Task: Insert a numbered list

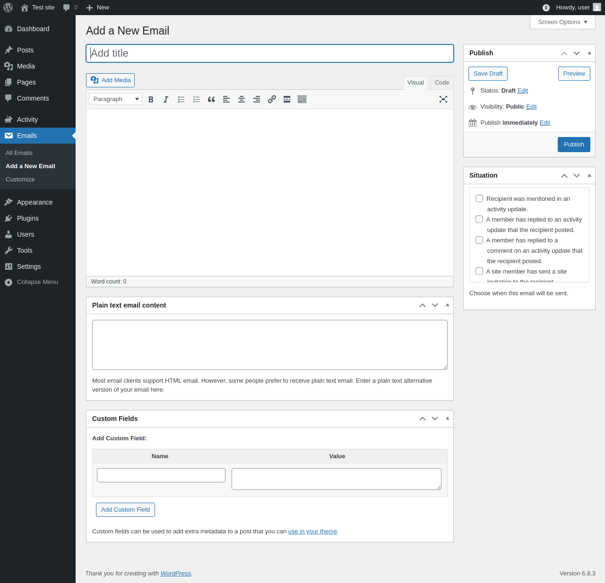Action: click(x=196, y=99)
